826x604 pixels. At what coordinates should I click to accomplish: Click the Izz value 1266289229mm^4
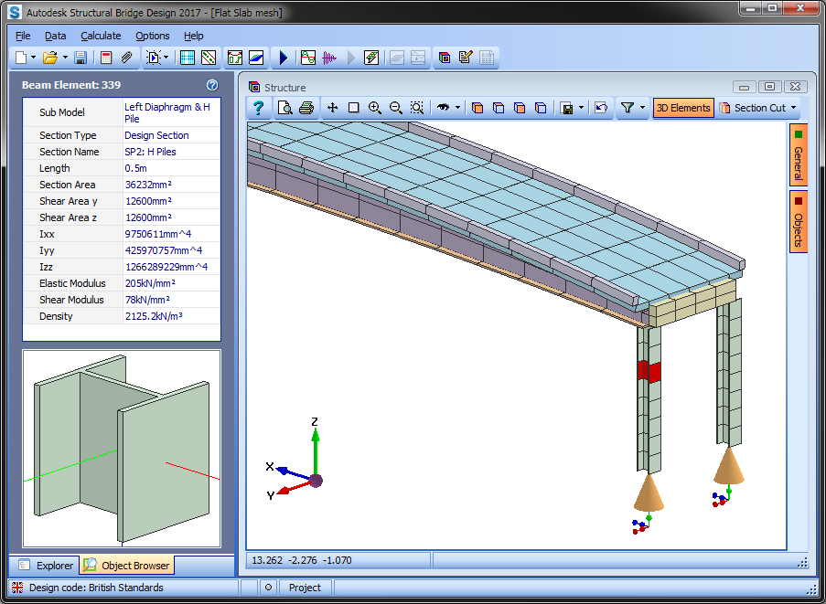tap(166, 267)
